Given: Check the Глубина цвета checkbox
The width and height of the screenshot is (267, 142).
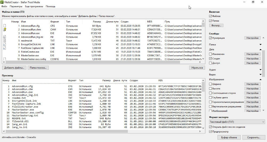Looking at the screenshot, I should coord(210,97).
